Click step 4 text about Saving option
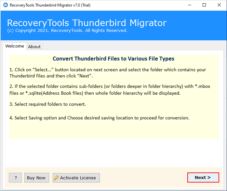Image resolution: width=227 pixels, height=191 pixels. (x=99, y=118)
